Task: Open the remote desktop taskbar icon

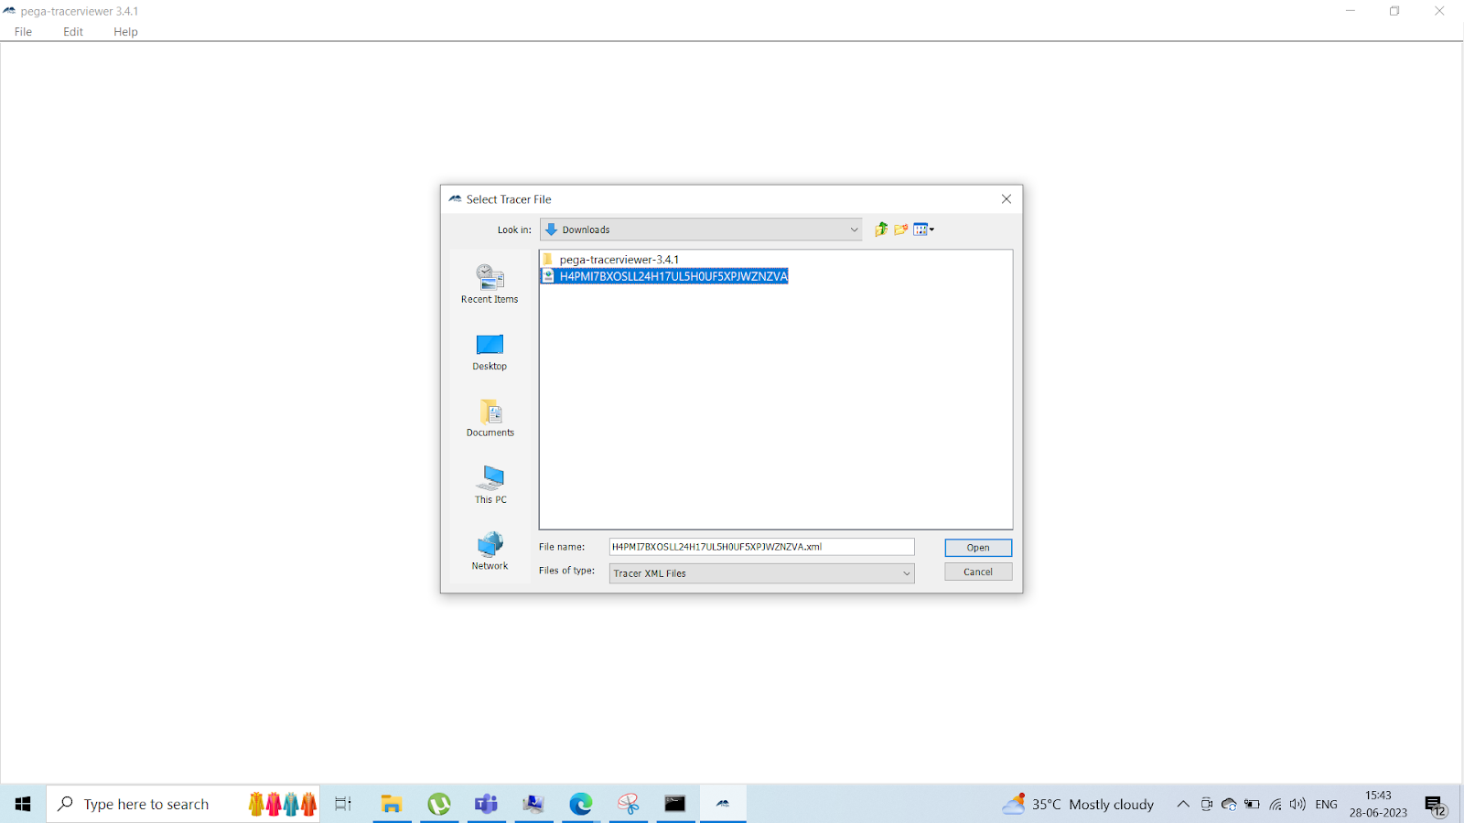Action: click(x=533, y=804)
